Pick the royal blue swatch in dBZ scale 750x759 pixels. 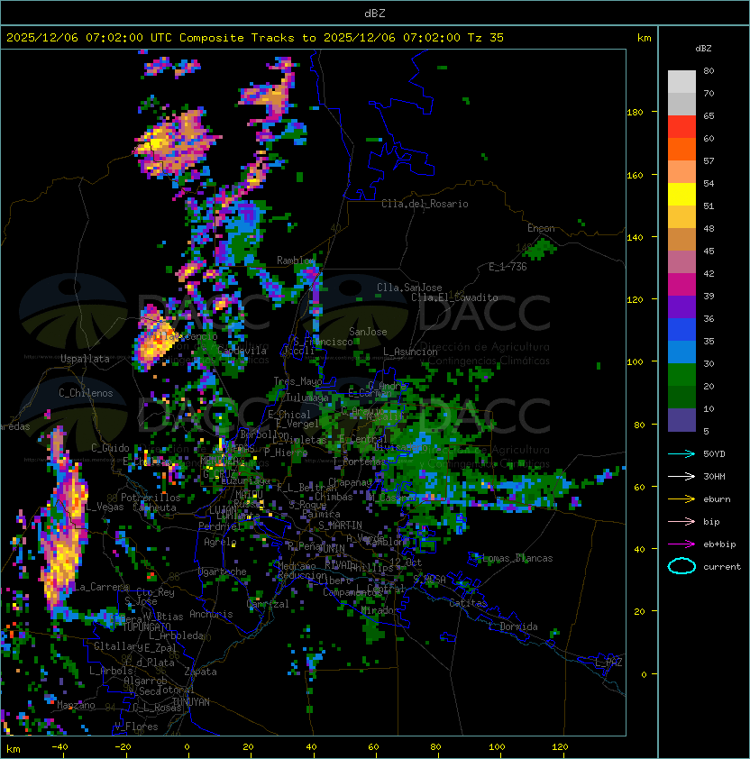click(681, 330)
